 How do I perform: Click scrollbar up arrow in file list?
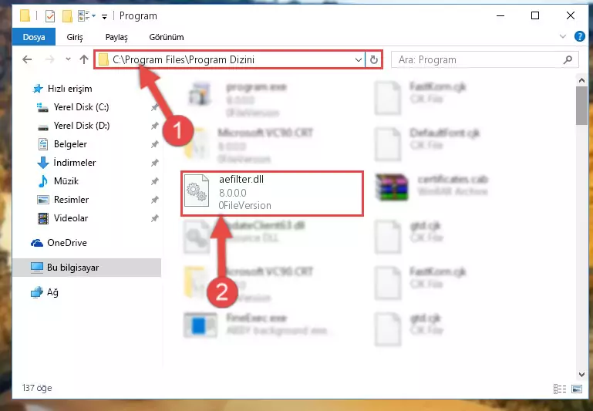[581, 80]
